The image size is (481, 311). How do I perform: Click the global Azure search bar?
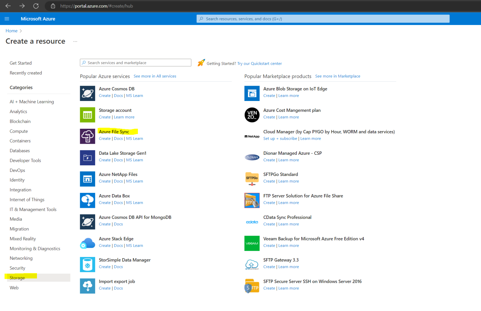(x=323, y=18)
